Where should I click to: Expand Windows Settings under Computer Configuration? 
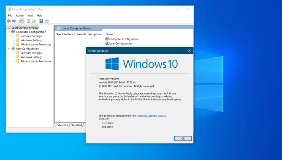[x=13, y=40]
